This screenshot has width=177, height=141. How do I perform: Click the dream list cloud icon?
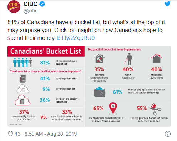pos(23,89)
